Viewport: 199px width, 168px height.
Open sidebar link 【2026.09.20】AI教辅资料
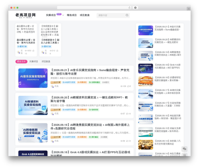click(x=168, y=41)
